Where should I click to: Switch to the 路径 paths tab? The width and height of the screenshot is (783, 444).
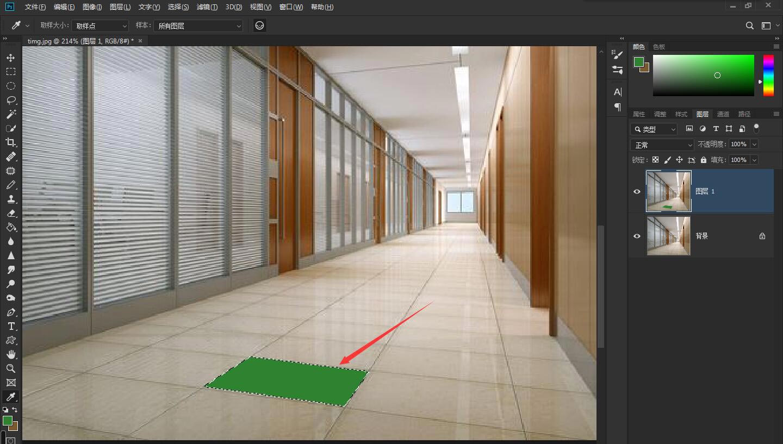tap(744, 114)
